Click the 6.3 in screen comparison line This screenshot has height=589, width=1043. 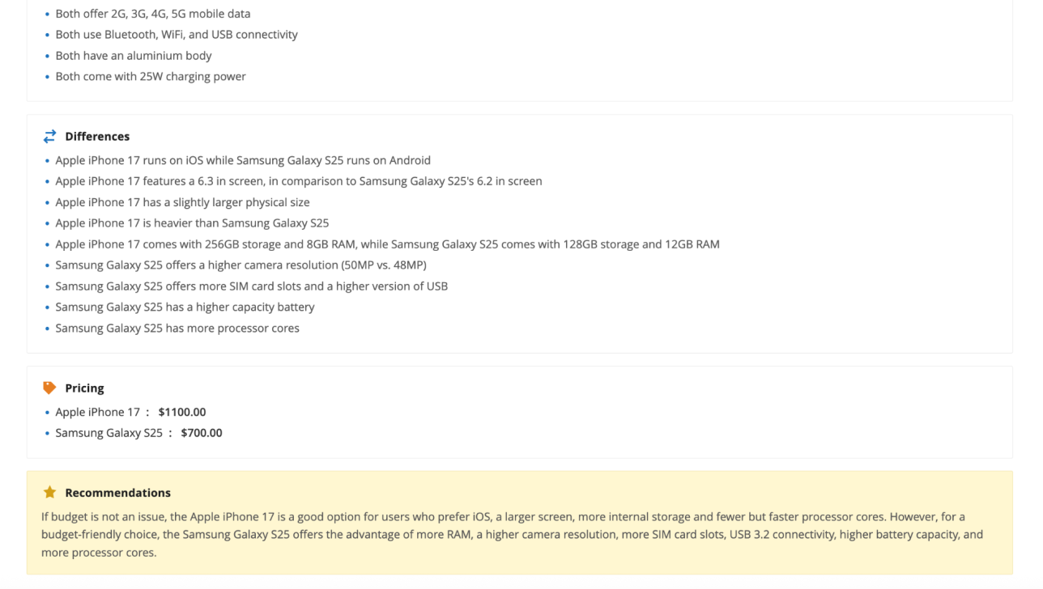[299, 181]
